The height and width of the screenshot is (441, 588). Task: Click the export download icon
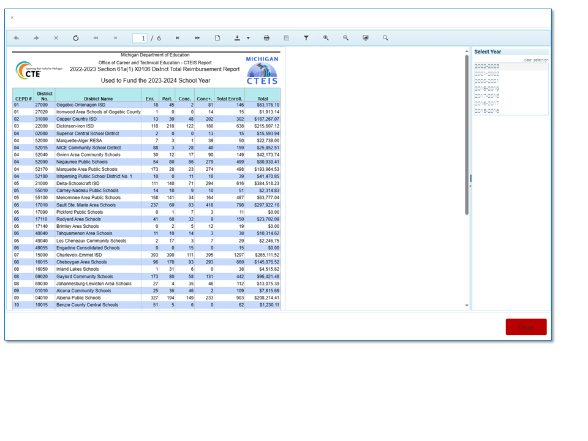[237, 38]
